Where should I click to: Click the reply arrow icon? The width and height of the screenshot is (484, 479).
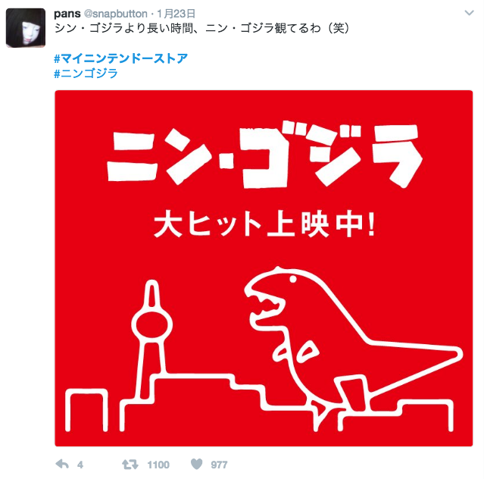[62, 464]
